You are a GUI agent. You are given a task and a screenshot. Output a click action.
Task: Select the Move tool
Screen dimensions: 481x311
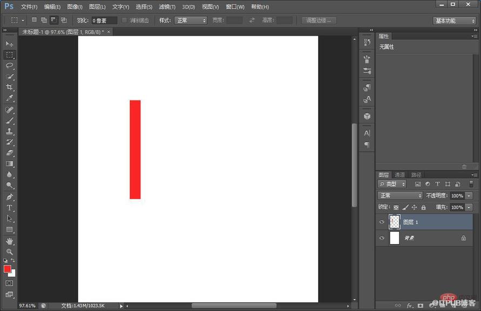pos(9,44)
